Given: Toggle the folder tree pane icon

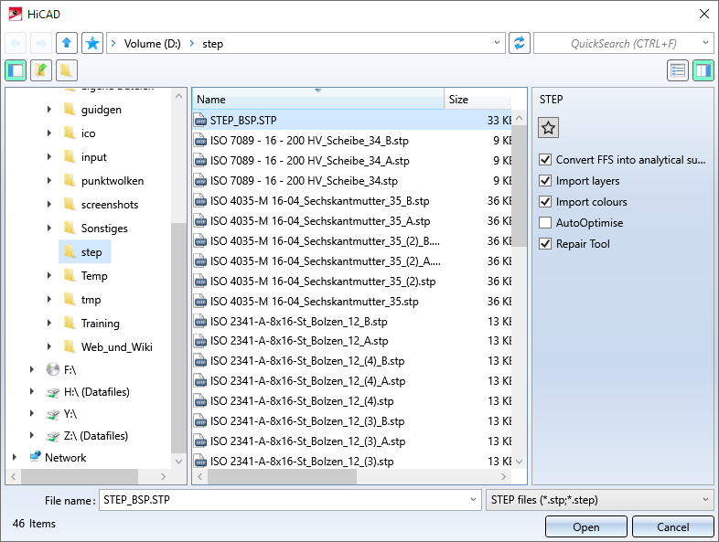Looking at the screenshot, I should pos(16,70).
